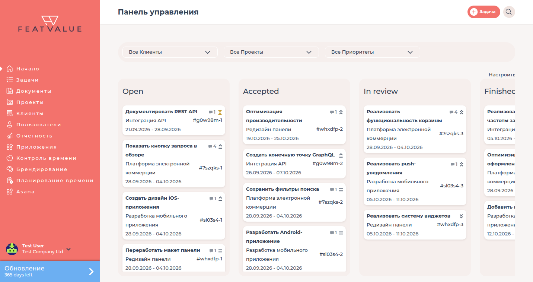Click the In review column heading

381,91
